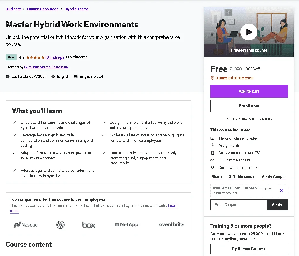
Task: Follow the Learn more link about top companies
Action: (172, 206)
